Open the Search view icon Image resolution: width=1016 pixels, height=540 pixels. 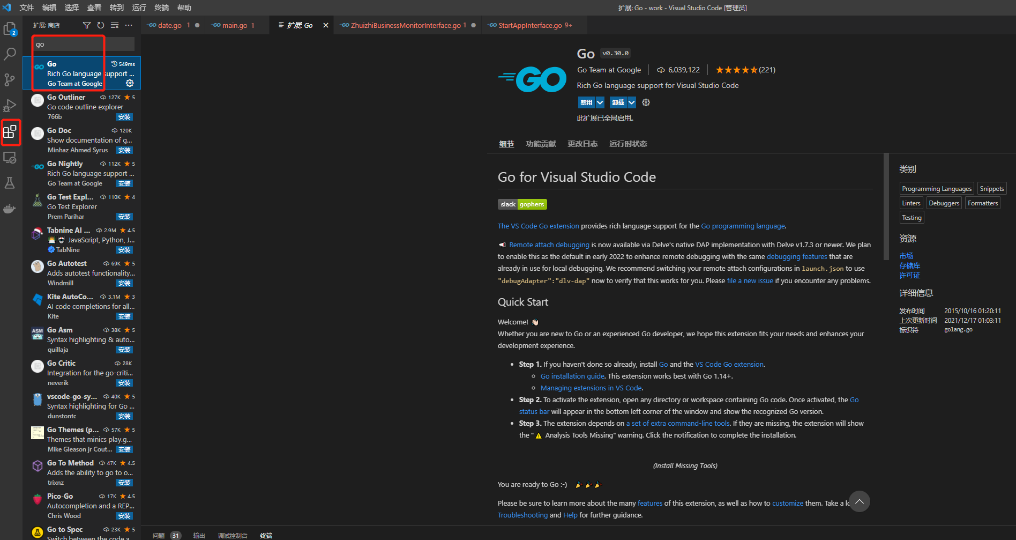10,54
